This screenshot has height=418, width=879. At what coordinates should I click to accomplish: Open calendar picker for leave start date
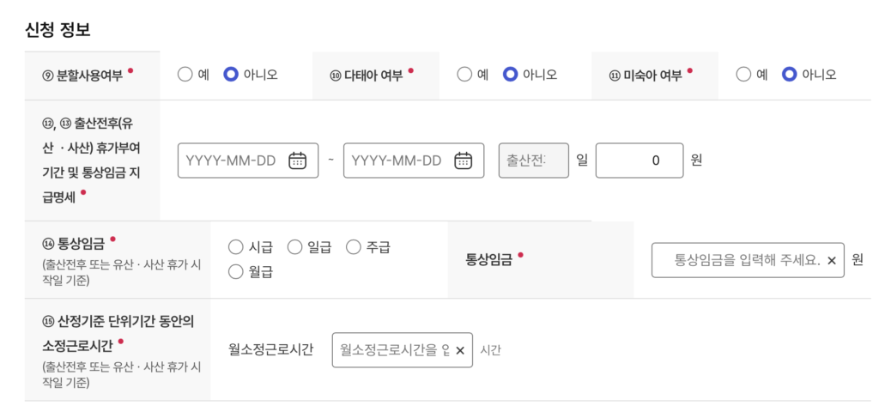pyautogui.click(x=298, y=161)
